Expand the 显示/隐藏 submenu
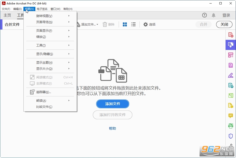236x158 pixels. pyautogui.click(x=50, y=54)
